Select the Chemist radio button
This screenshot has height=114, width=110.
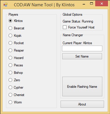click(16, 95)
